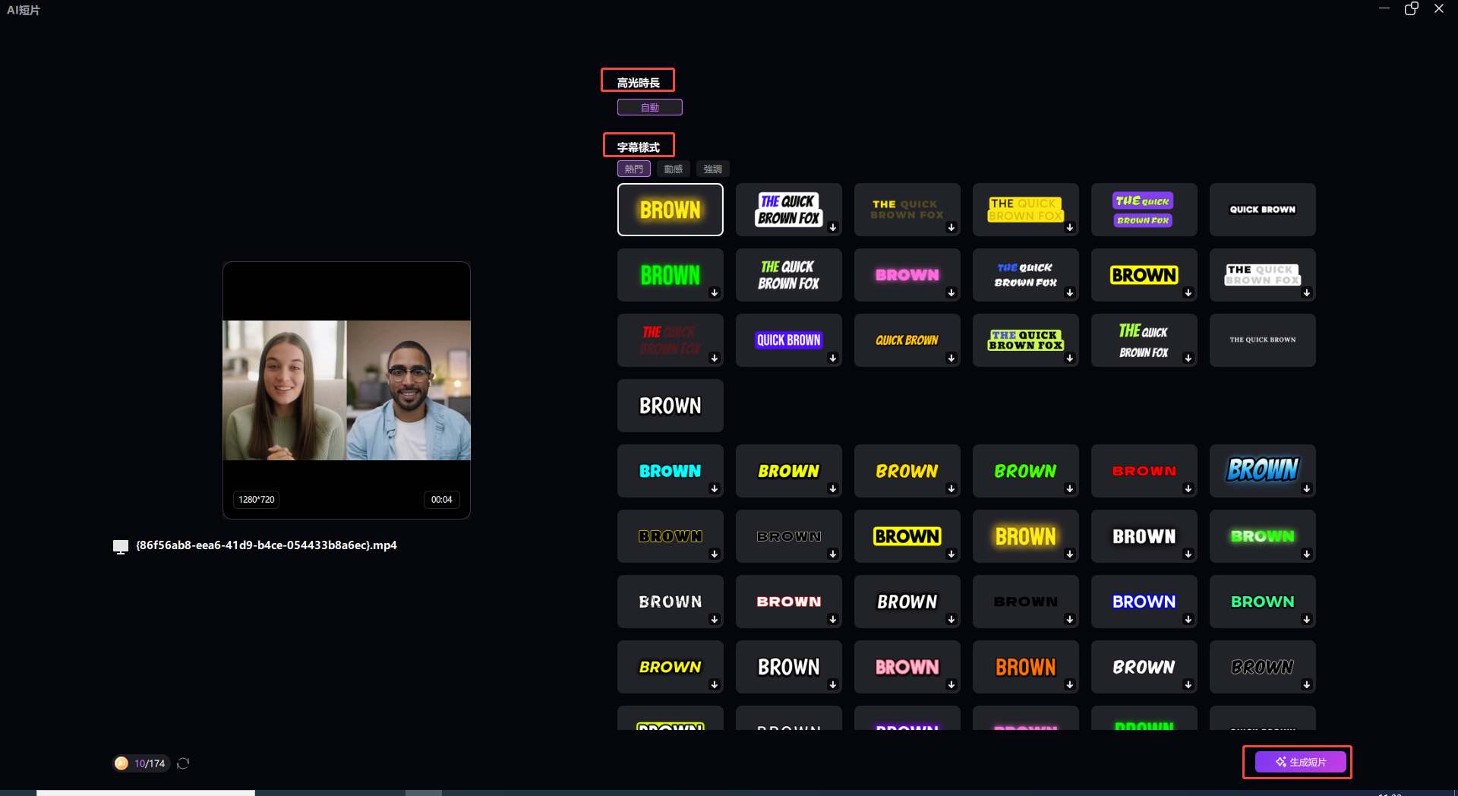Choose the plain white QUICK BROWN style tile
1458x796 pixels.
coord(1262,210)
